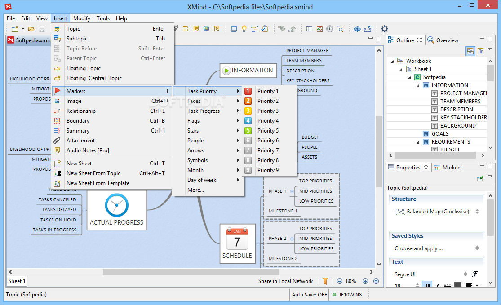
Task: Zoom out with the minus icon
Action: [340, 281]
